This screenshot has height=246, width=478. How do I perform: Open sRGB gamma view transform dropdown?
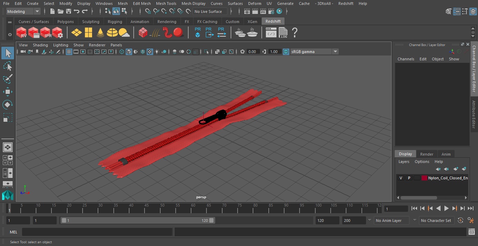click(314, 52)
